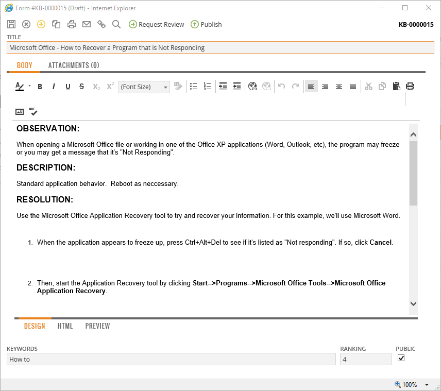
Task: Click editor scrollbar down arrow
Action: (x=413, y=303)
